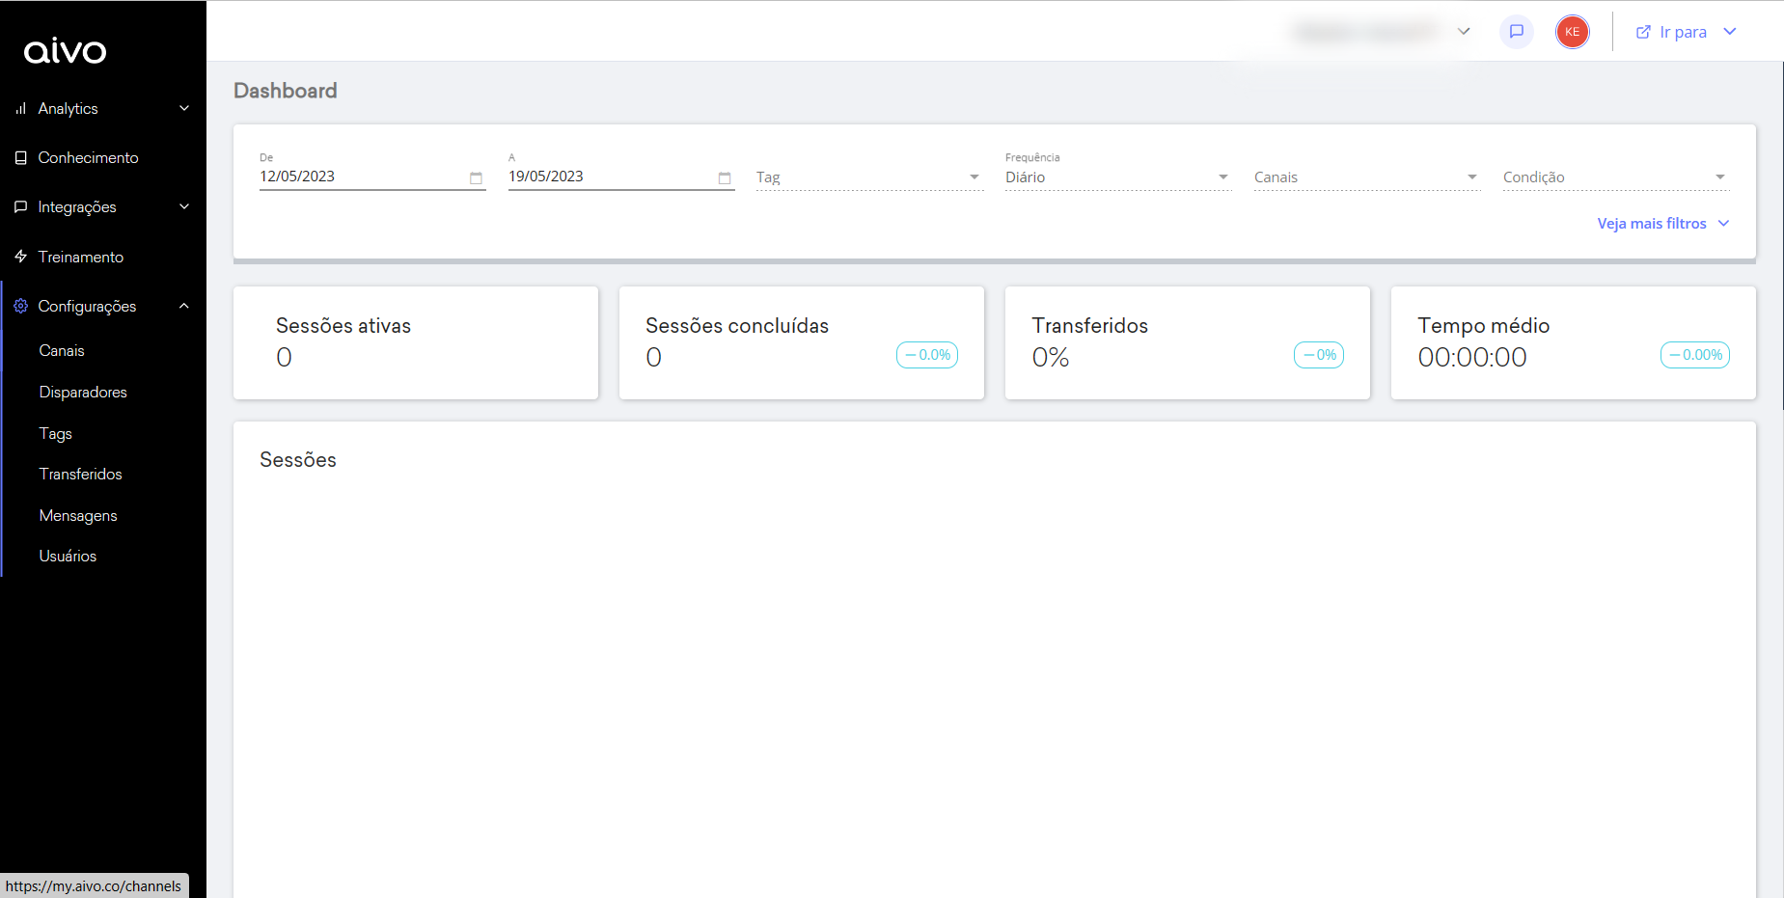Expand the Analytics menu chevron
The height and width of the screenshot is (898, 1784).
184,108
